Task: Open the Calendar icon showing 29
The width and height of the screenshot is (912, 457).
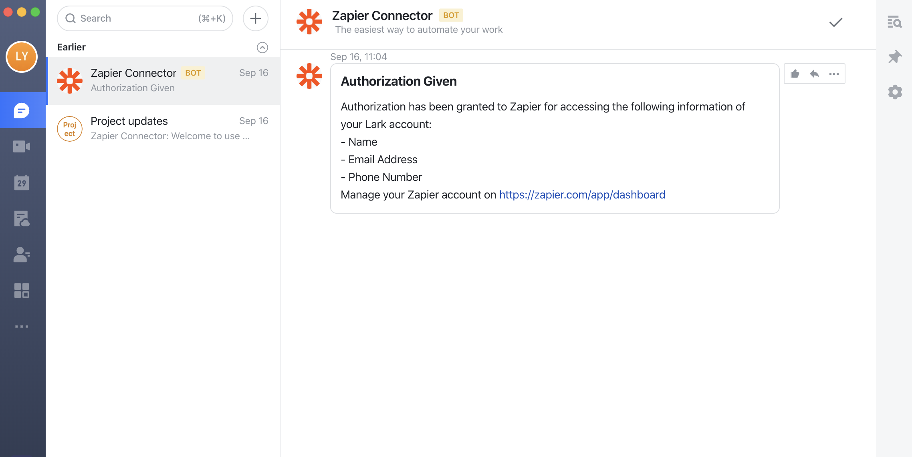Action: coord(22,182)
